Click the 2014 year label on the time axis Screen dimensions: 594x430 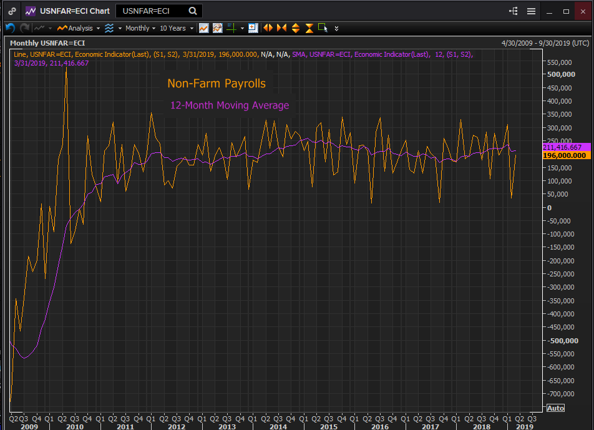click(x=278, y=427)
